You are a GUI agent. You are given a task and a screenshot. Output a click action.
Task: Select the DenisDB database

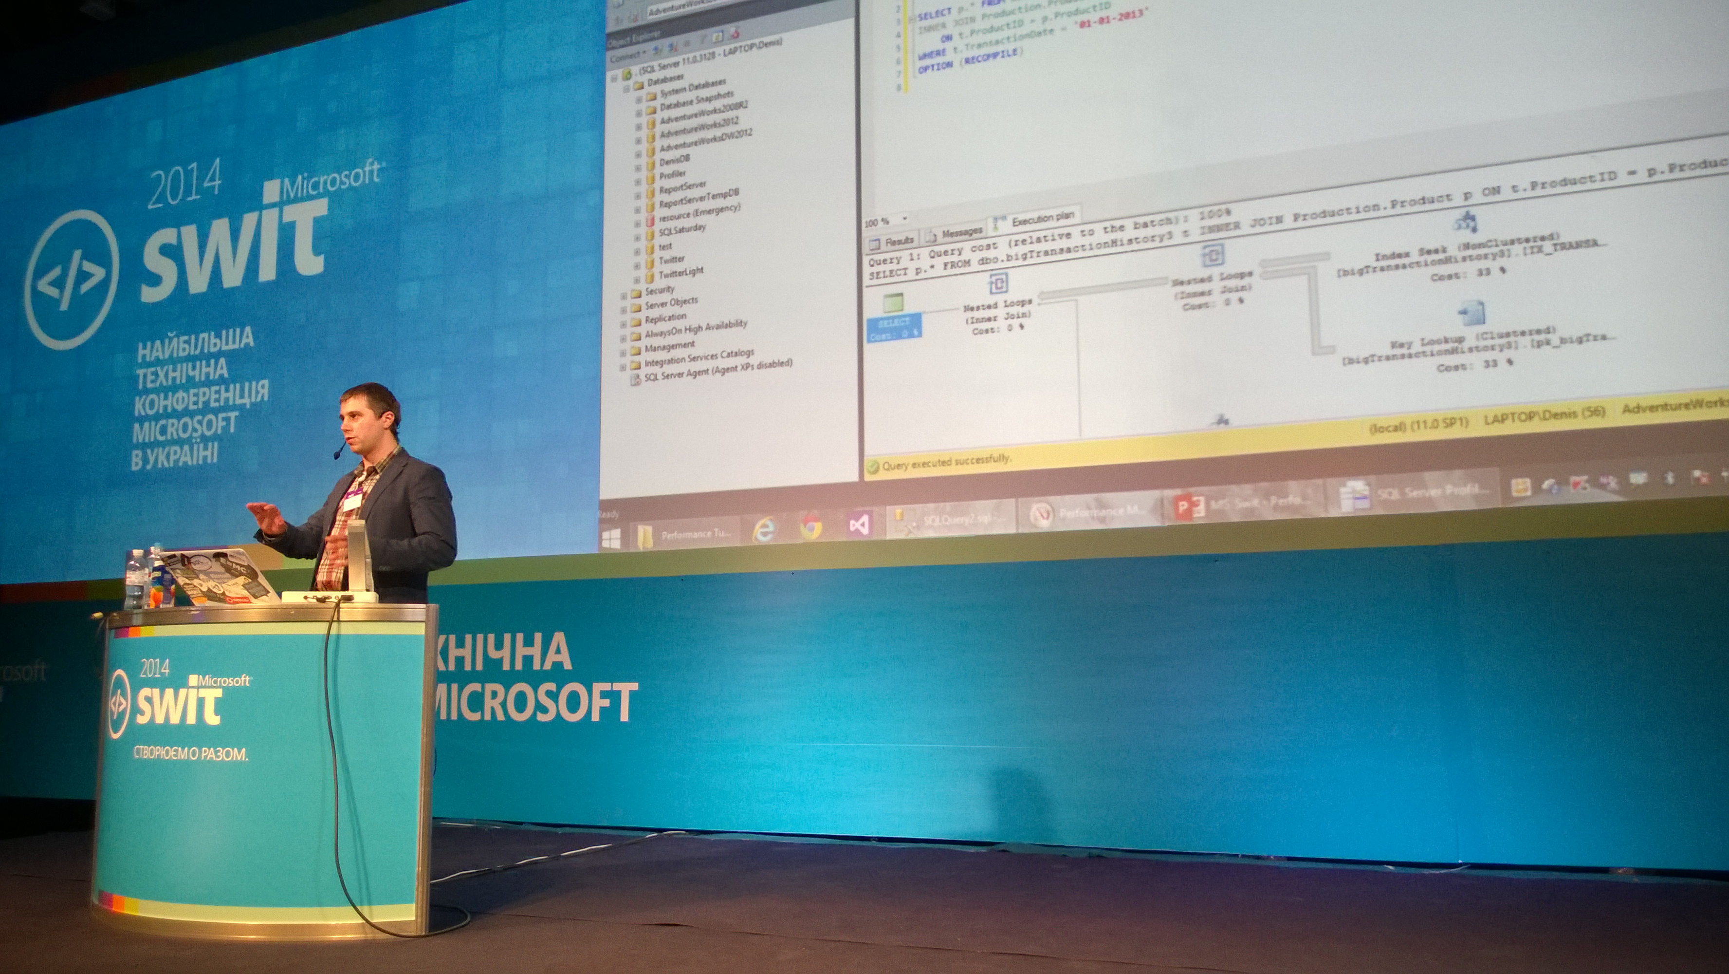674,161
